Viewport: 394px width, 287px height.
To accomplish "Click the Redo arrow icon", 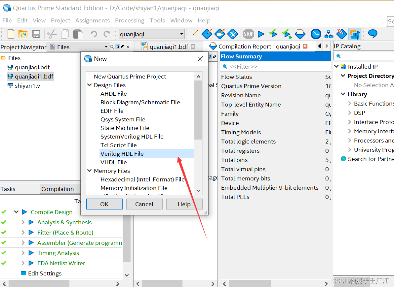I will tap(107, 34).
